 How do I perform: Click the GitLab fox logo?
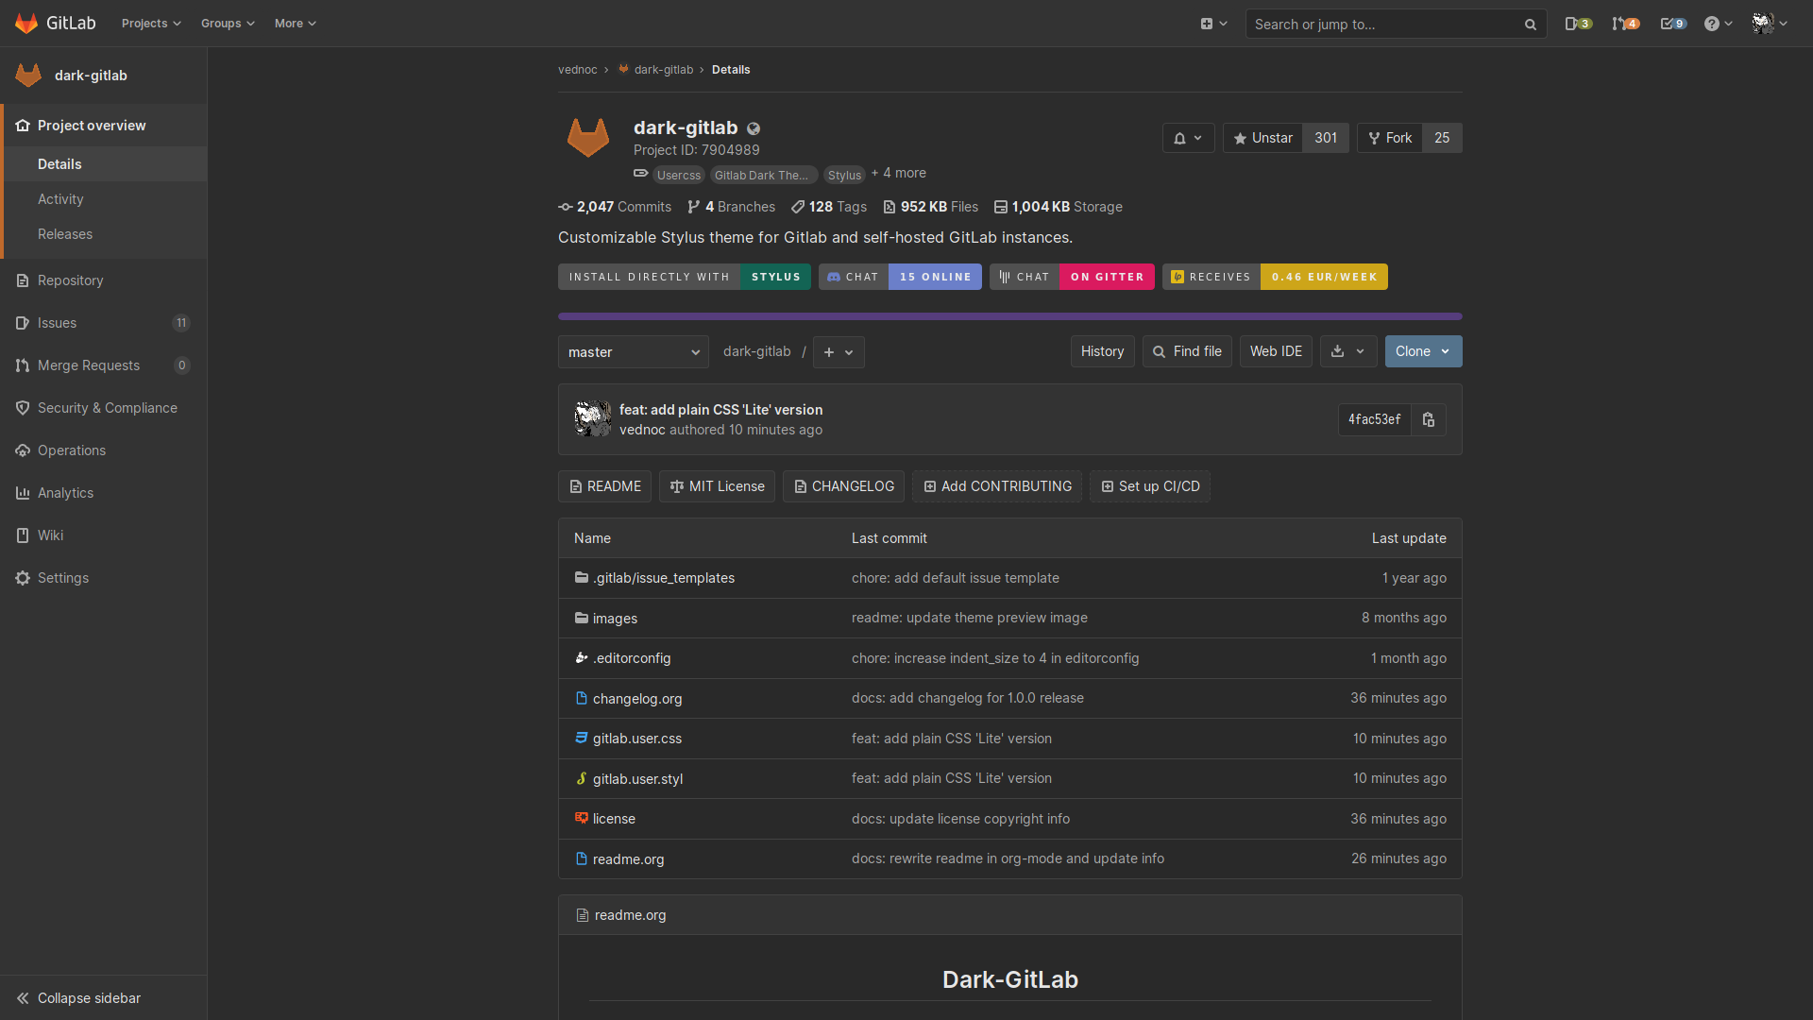26,23
